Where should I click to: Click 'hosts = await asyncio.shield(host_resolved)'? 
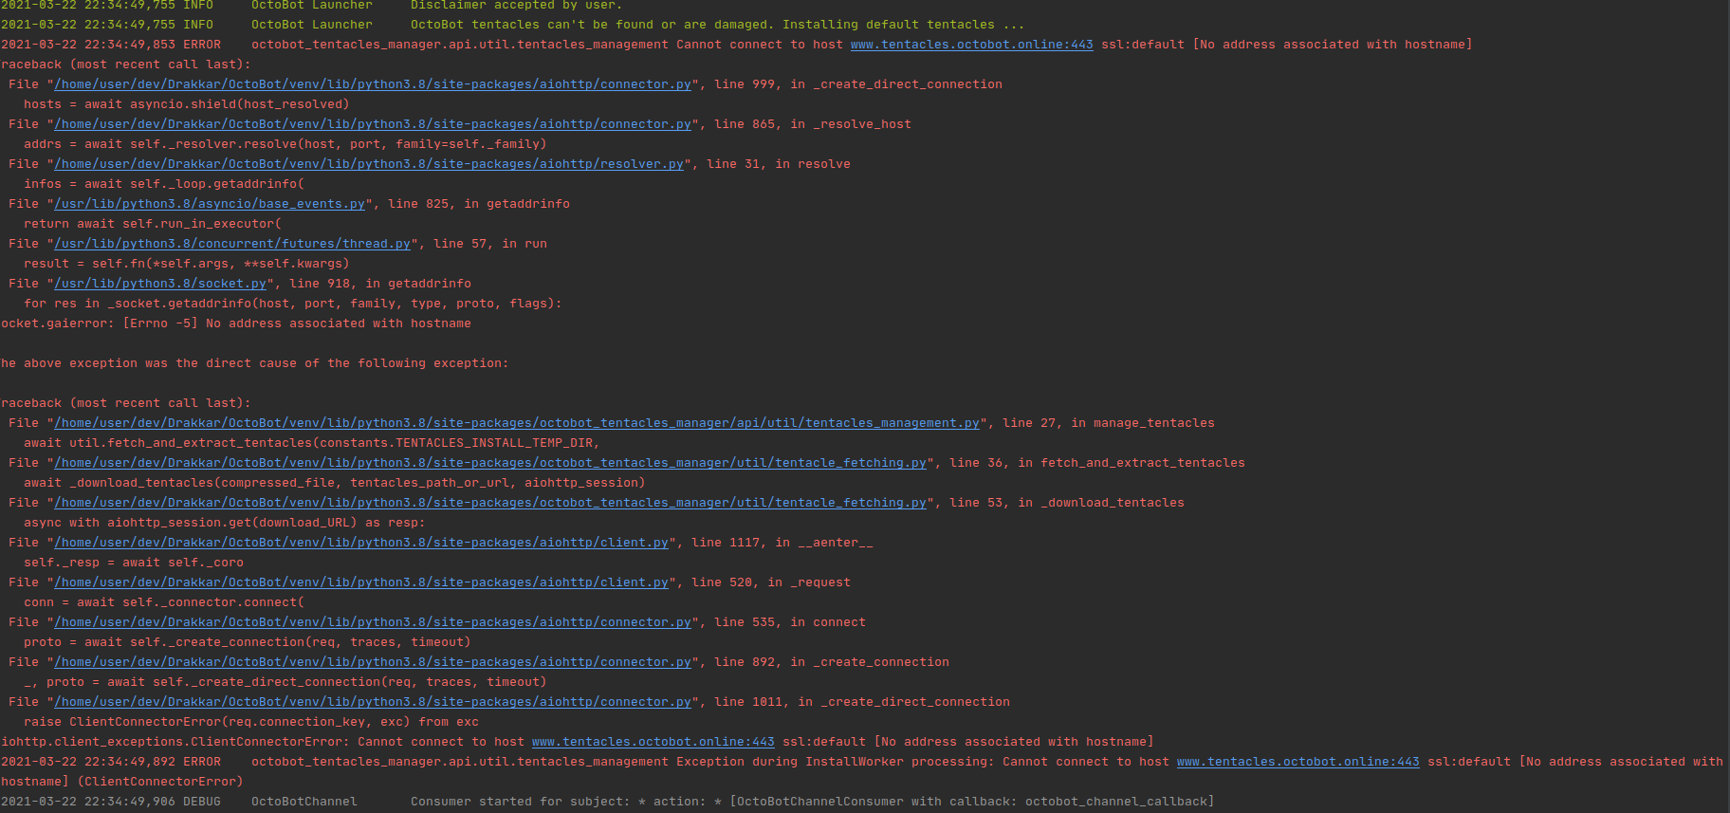[186, 104]
